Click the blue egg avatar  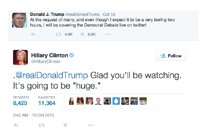116,101
